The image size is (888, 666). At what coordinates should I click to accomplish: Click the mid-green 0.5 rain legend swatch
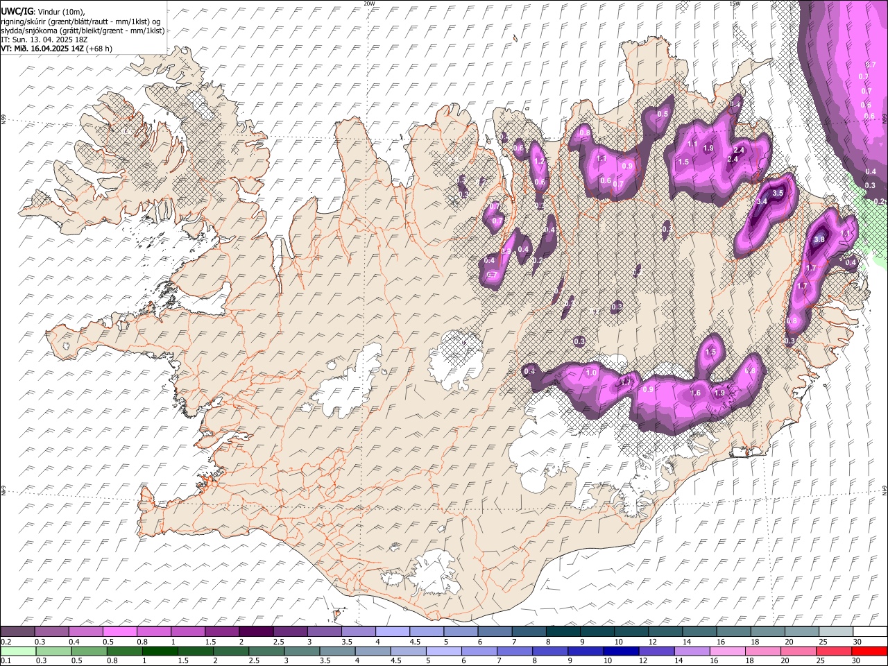click(88, 651)
